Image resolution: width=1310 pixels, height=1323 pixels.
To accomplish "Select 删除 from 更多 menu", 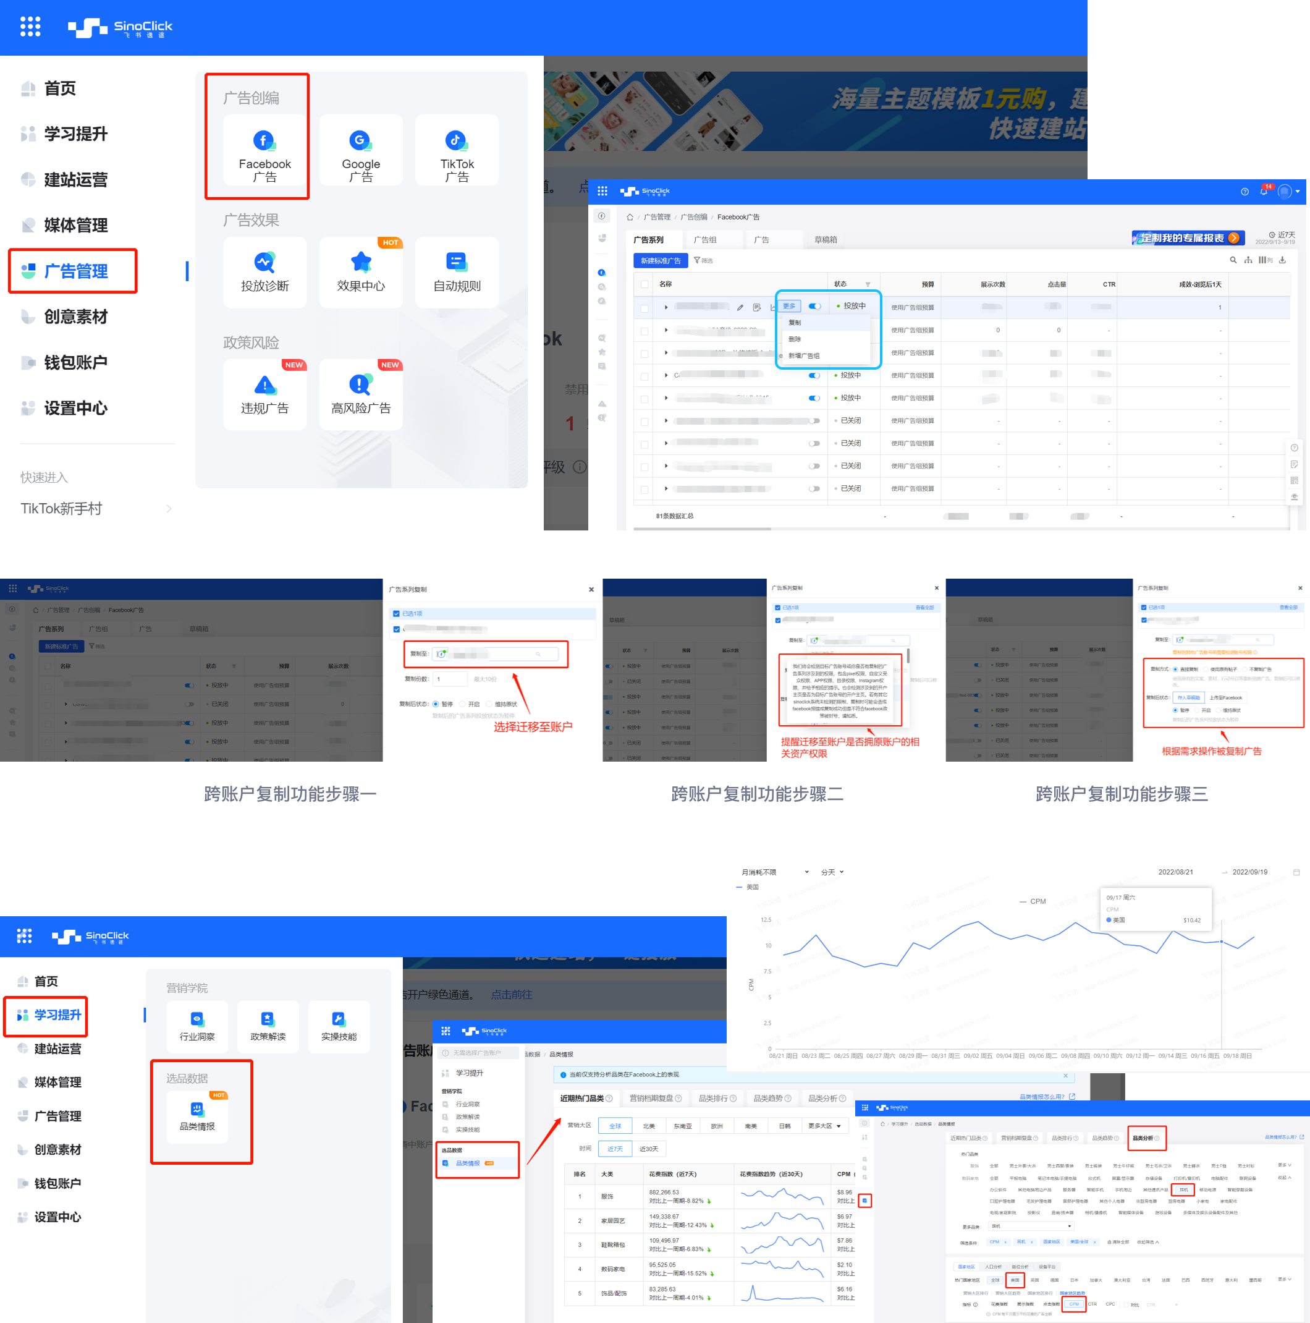I will [826, 339].
